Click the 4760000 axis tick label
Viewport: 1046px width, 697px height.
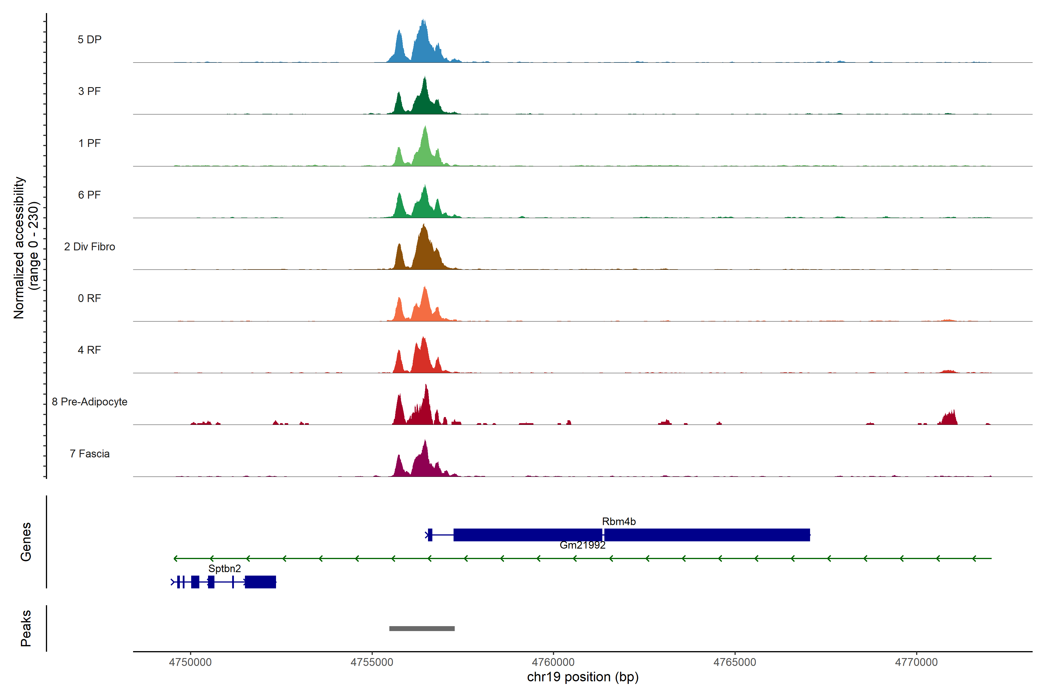point(554,662)
